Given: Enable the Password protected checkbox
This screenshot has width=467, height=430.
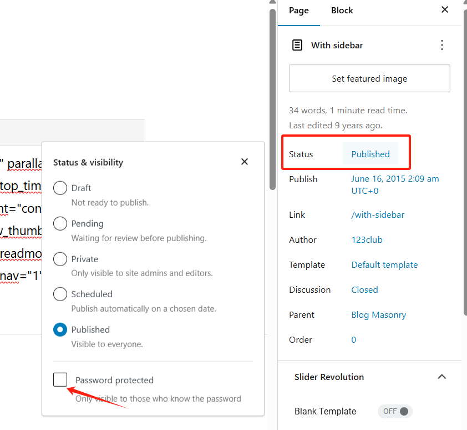Looking at the screenshot, I should (x=60, y=380).
